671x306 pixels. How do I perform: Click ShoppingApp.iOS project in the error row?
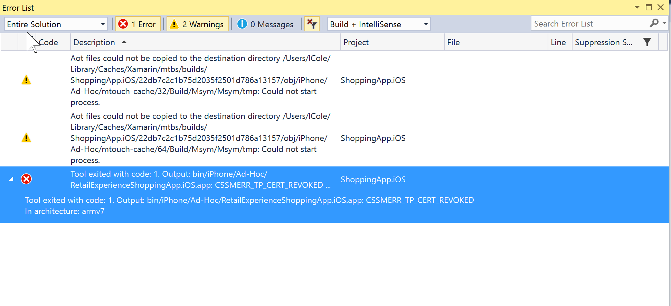tap(373, 180)
